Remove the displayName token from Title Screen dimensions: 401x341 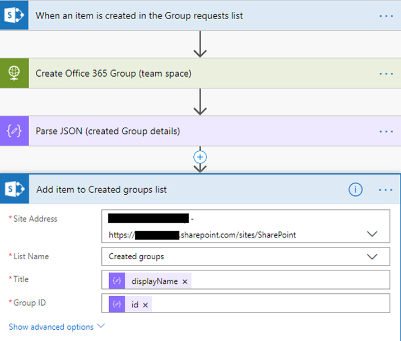(x=185, y=282)
